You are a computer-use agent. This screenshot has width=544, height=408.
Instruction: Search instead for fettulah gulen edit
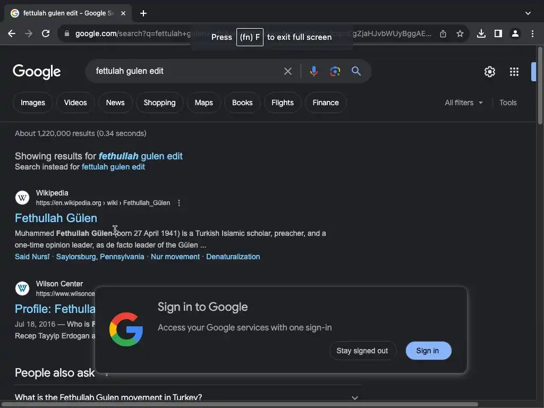click(113, 167)
